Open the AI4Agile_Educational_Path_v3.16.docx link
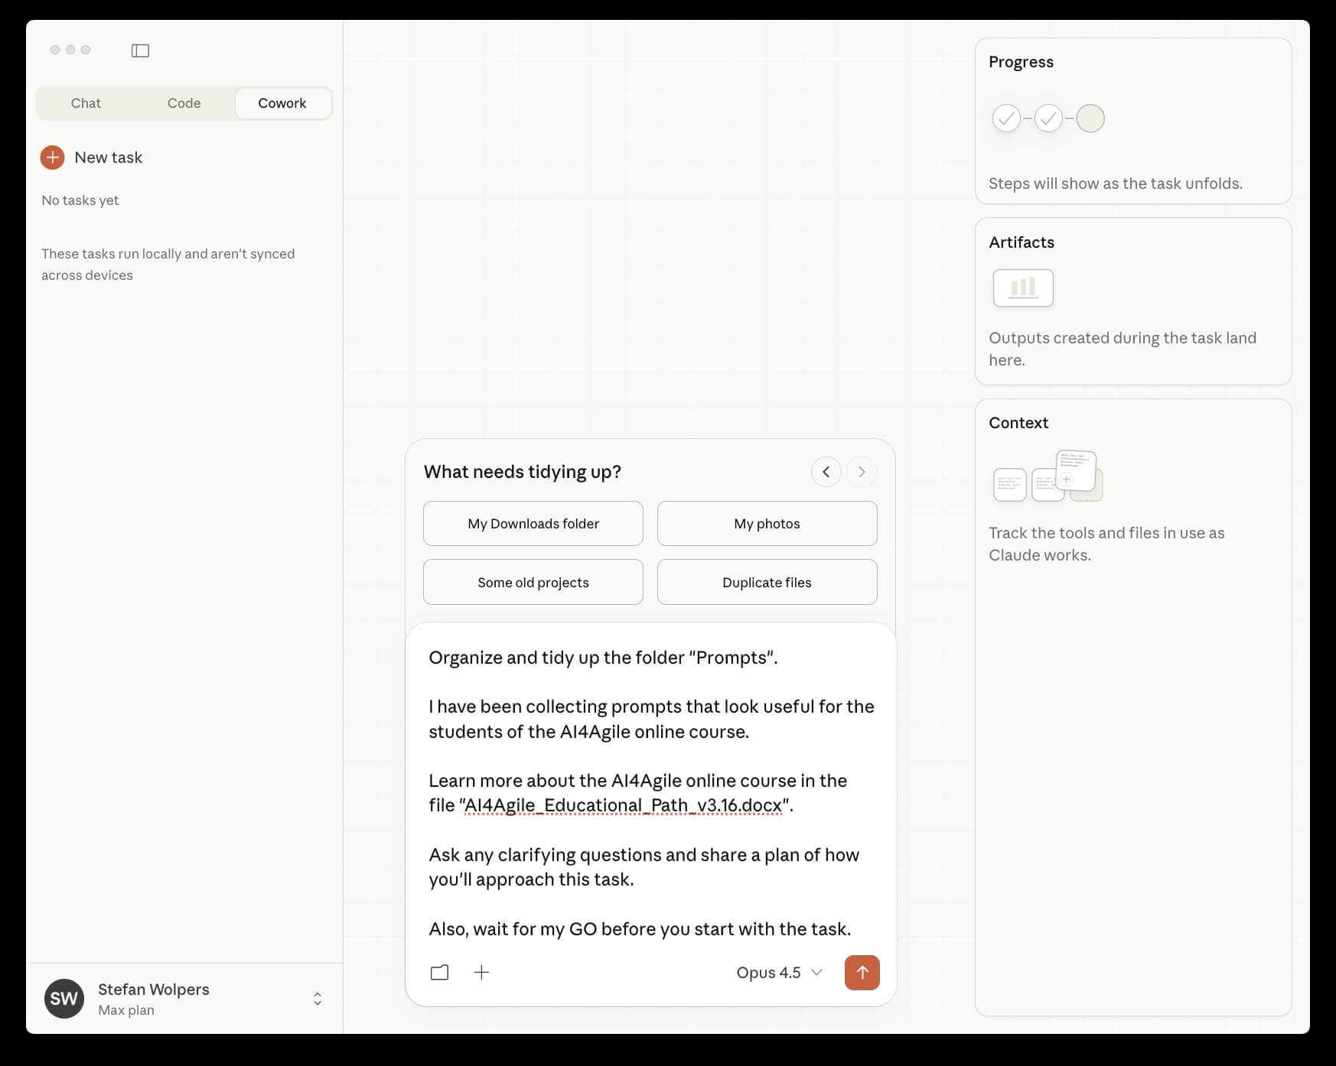The image size is (1336, 1066). click(x=624, y=804)
